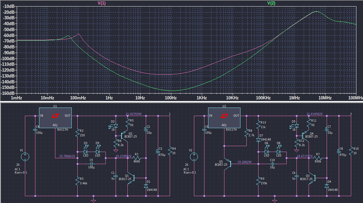
Task: Click the 19.219942V node voltage label
Action: point(124,156)
